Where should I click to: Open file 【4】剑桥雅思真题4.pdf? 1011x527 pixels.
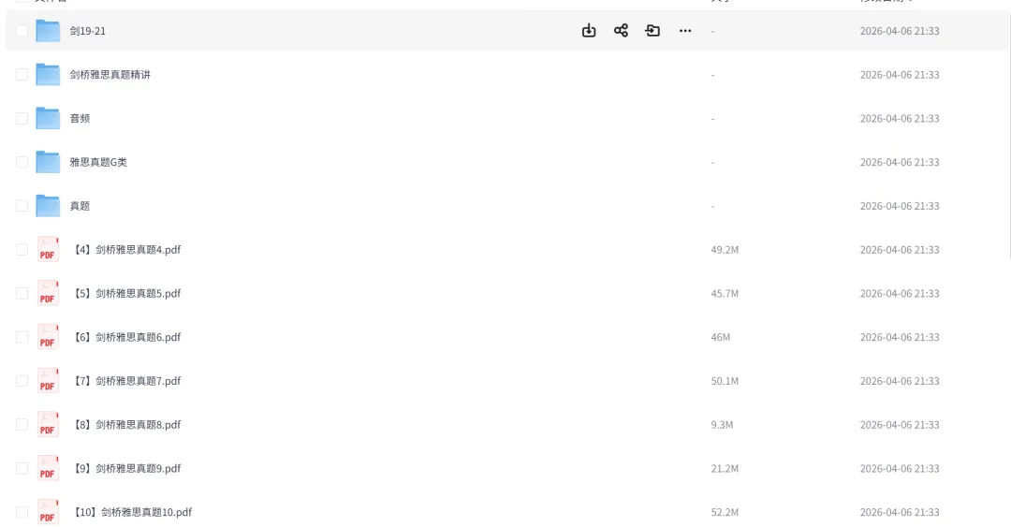pyautogui.click(x=126, y=250)
